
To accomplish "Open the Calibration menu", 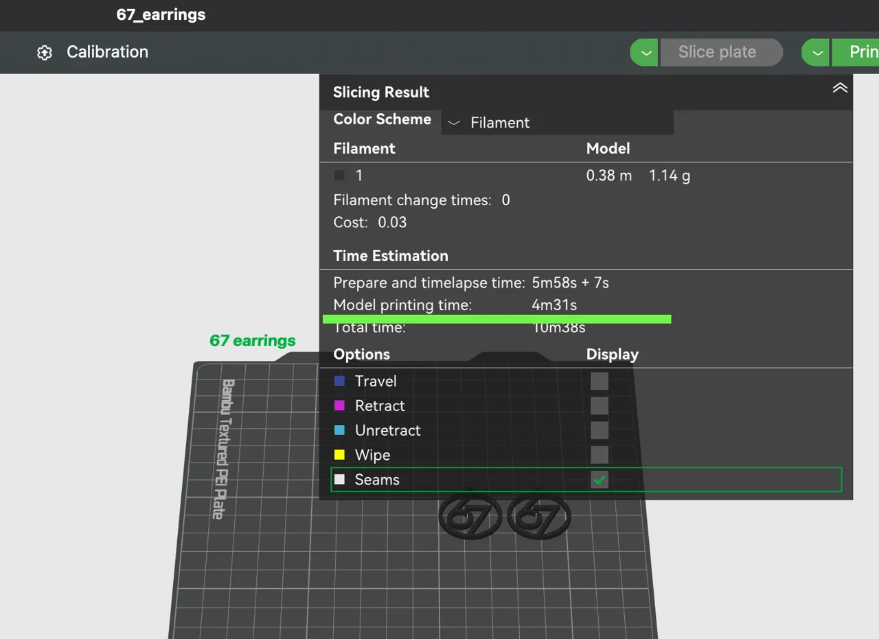I will coord(107,52).
